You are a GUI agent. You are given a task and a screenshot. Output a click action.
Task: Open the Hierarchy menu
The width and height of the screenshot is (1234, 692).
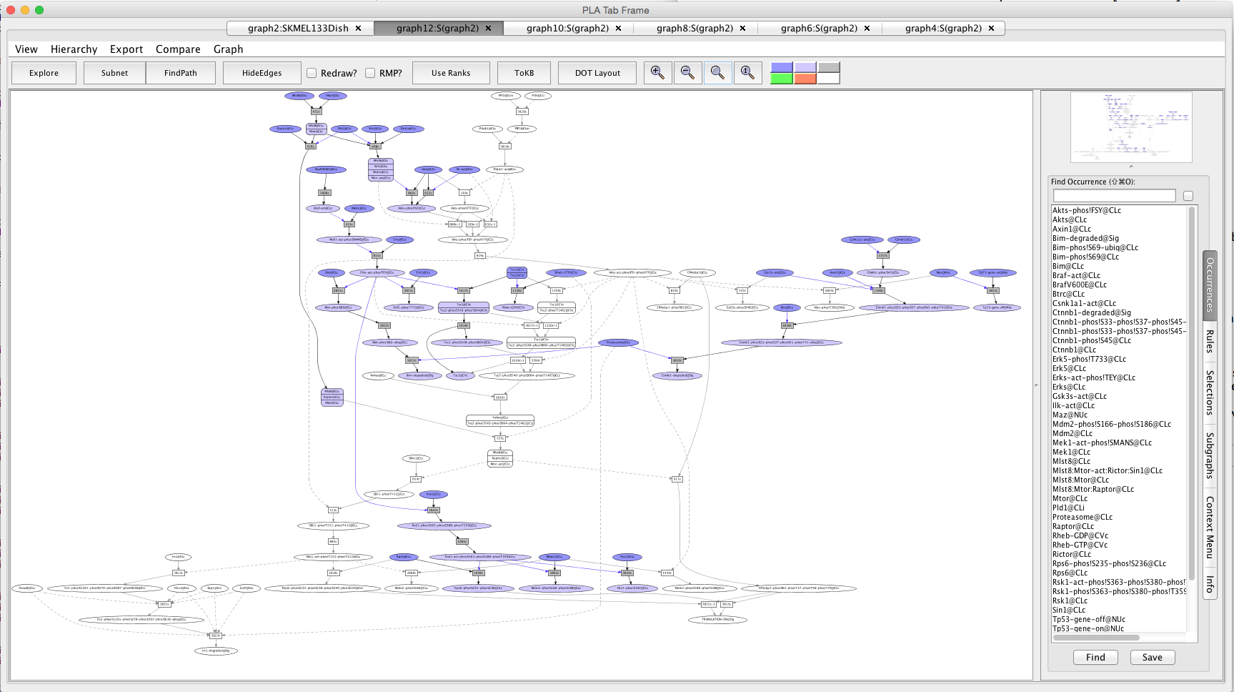[74, 49]
